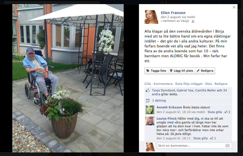Viewport: 243px width, 156px height.
Task: Click the Kommentera link
Action: coord(163,84)
